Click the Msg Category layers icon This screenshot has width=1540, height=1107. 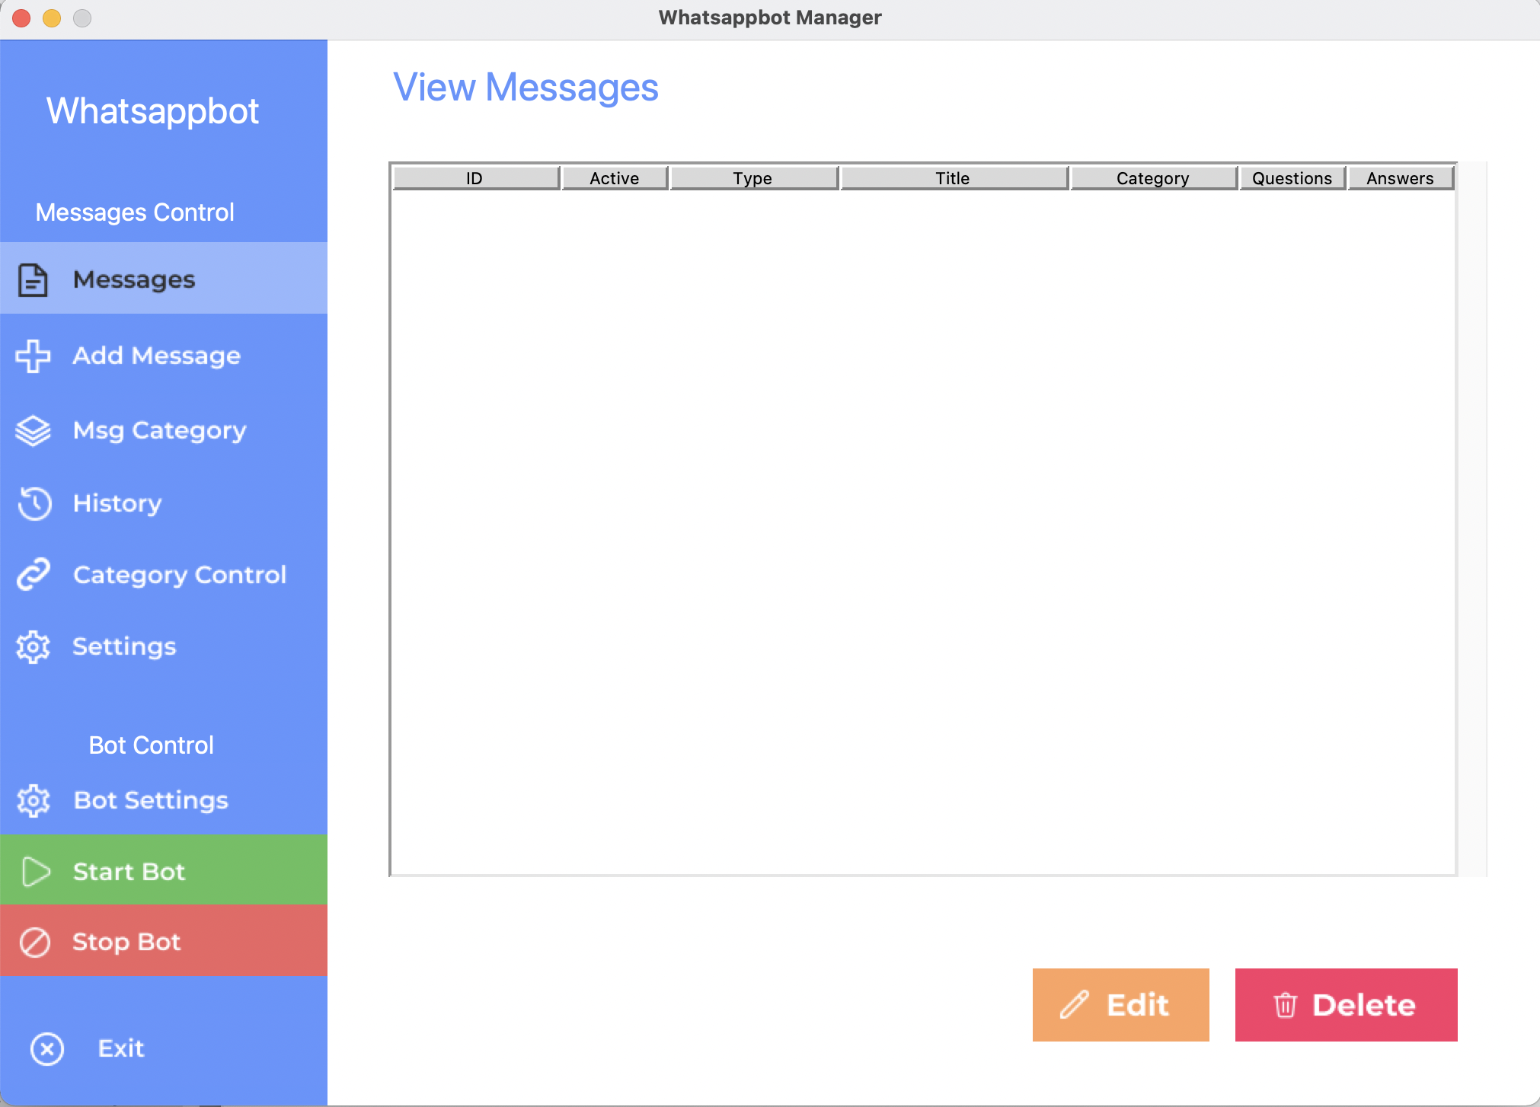tap(33, 431)
